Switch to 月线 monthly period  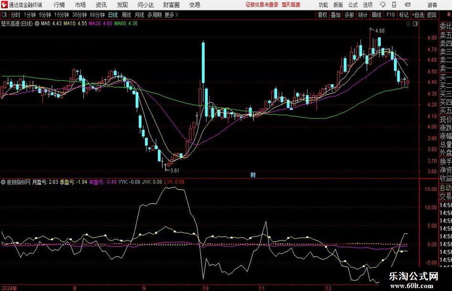[139, 15]
